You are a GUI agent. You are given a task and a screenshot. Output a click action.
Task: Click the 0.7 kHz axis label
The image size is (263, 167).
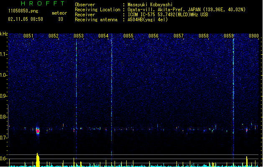(3, 138)
